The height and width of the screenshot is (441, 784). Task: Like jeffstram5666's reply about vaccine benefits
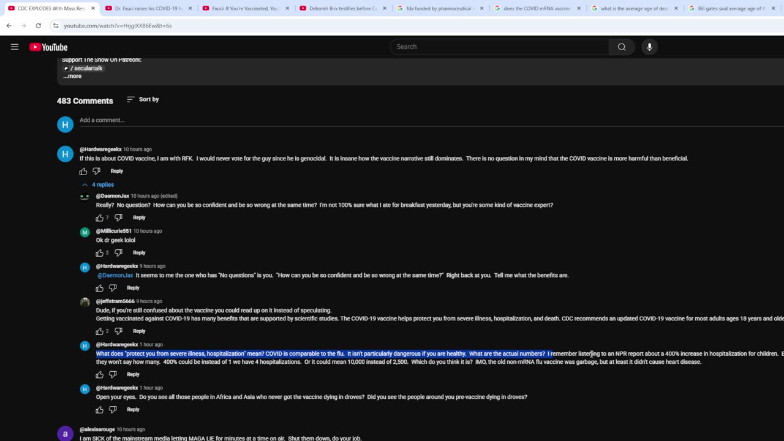(x=99, y=331)
